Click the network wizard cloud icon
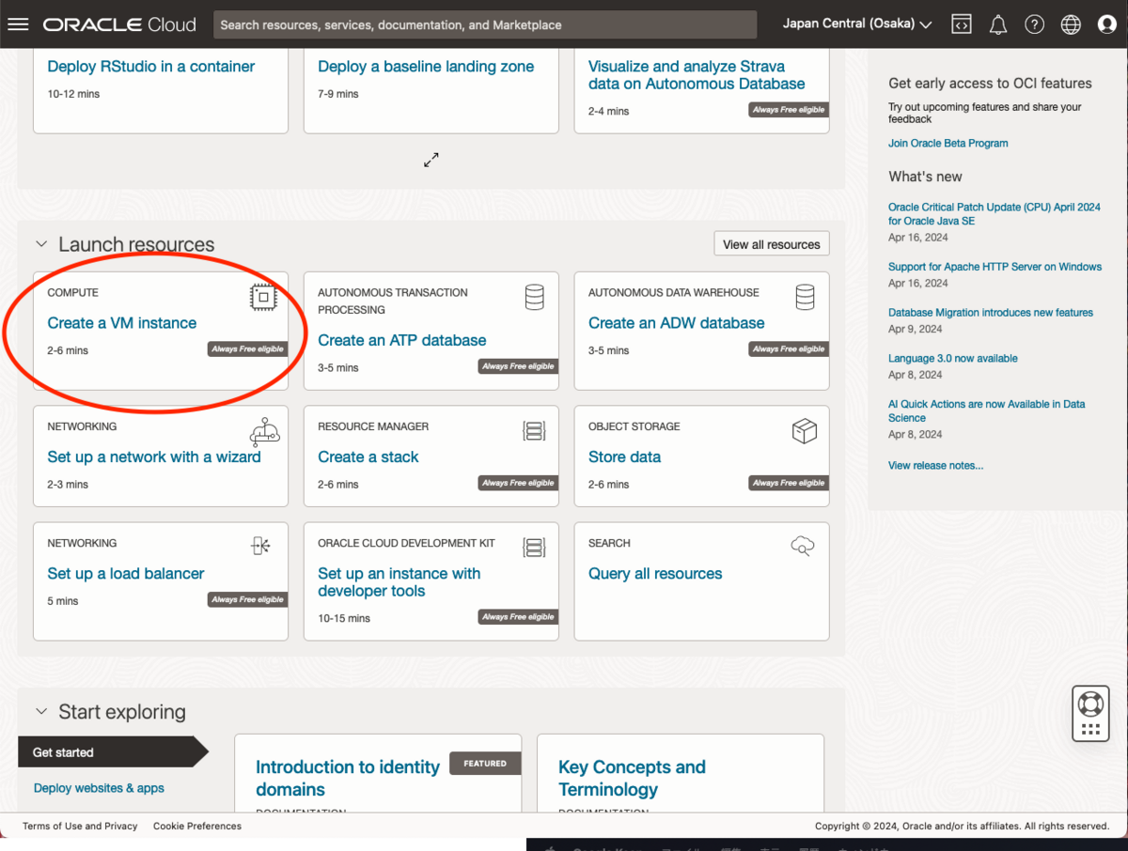The image size is (1128, 851). (x=264, y=431)
